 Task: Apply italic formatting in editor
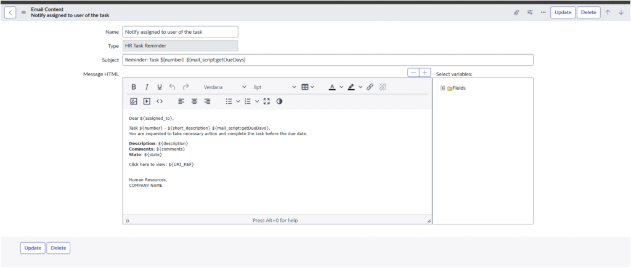click(x=147, y=87)
